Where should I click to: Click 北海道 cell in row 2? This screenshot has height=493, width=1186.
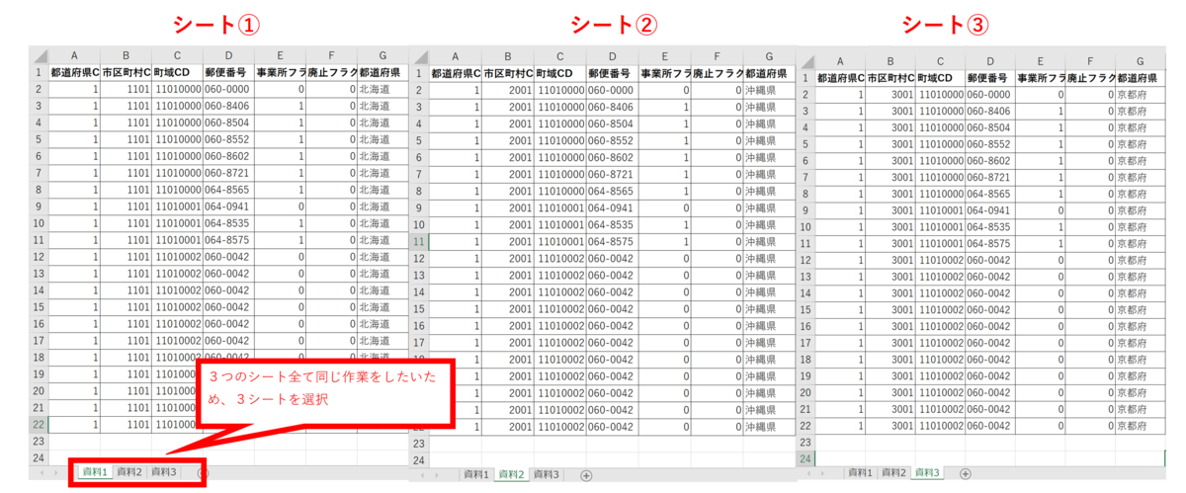382,89
